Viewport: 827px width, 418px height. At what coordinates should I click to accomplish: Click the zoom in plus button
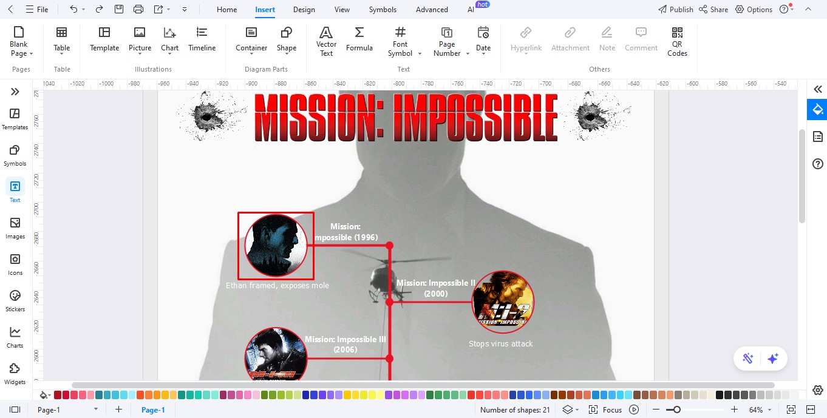coord(734,410)
